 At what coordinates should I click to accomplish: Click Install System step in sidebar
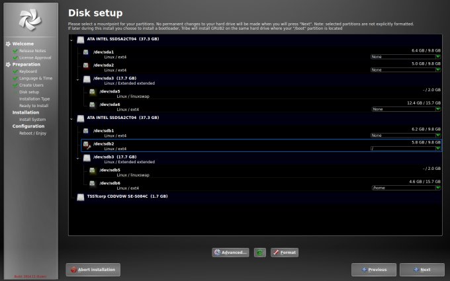(x=32, y=120)
